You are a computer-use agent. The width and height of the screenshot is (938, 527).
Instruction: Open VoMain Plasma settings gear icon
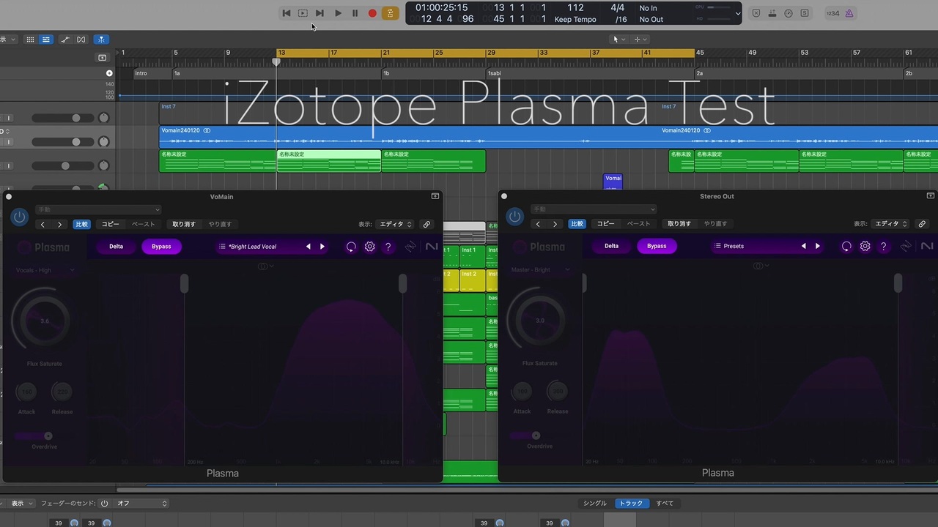click(370, 247)
